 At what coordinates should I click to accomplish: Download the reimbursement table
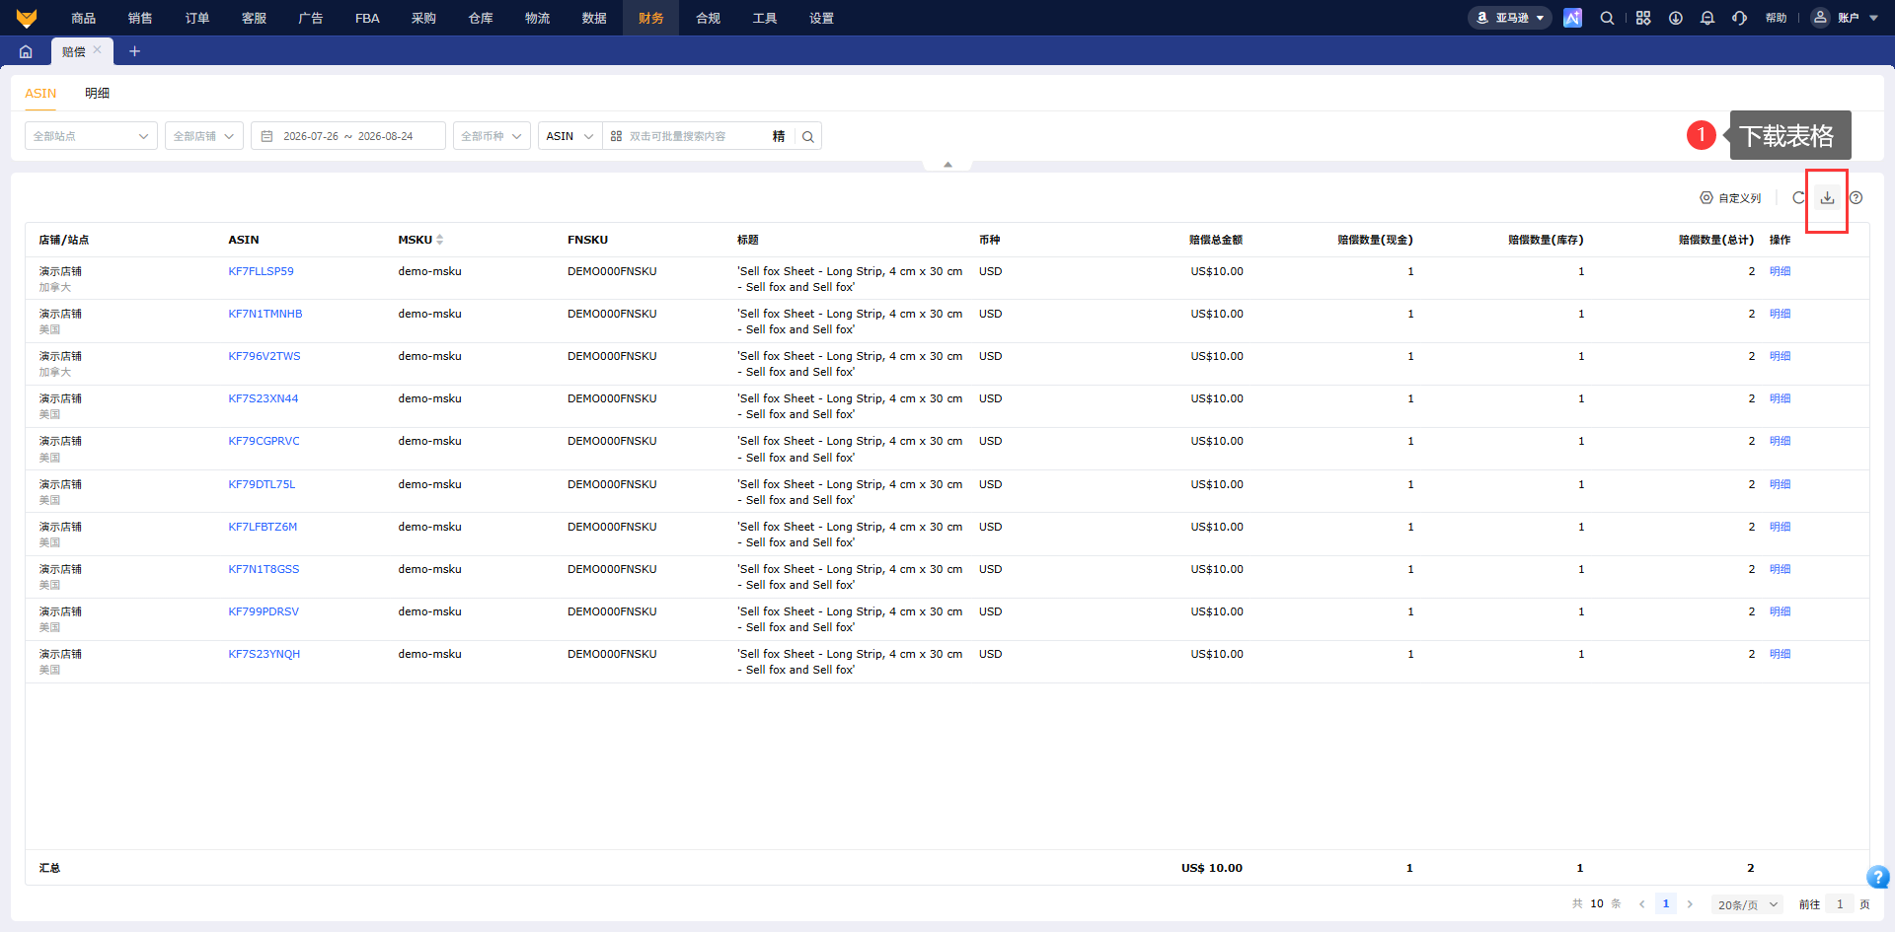tap(1827, 198)
